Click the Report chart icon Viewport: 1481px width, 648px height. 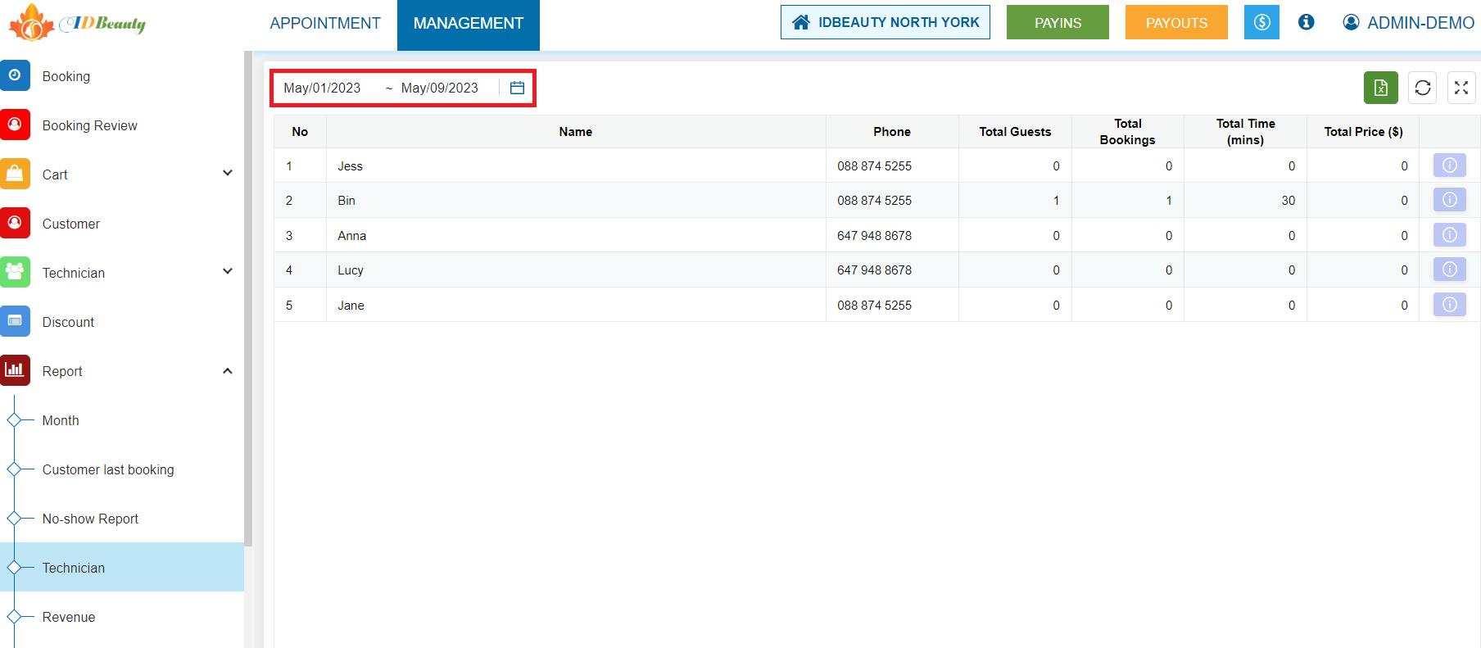pos(15,370)
